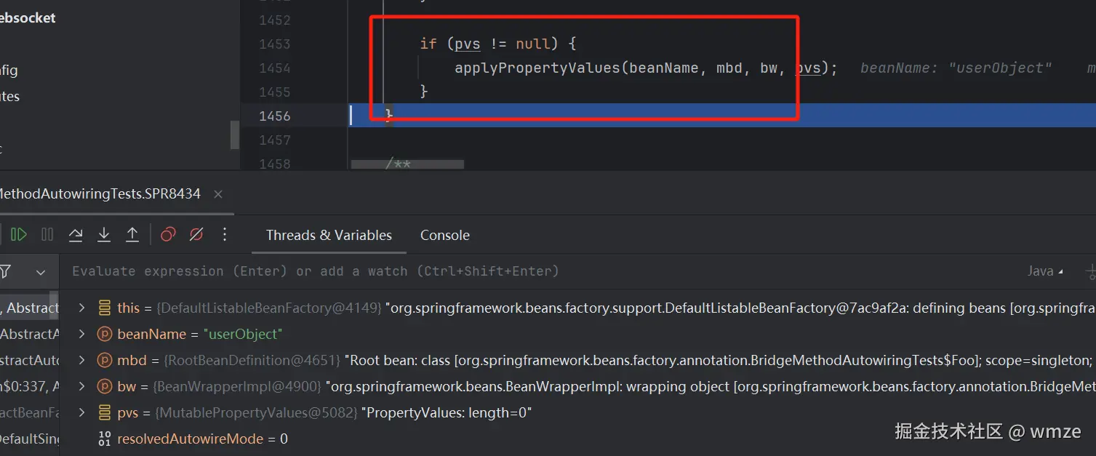Select the frame row showing 'actBeanFa'
1096x456 pixels.
pos(30,412)
